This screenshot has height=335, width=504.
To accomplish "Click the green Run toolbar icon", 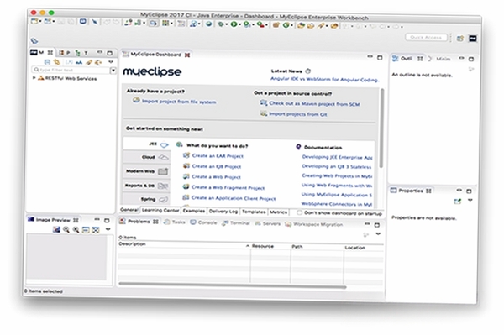I will (234, 24).
